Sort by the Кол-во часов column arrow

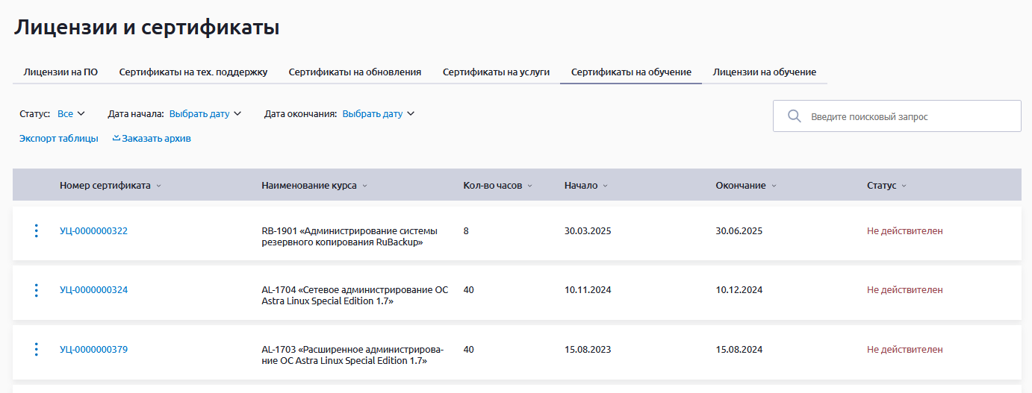pyautogui.click(x=530, y=186)
